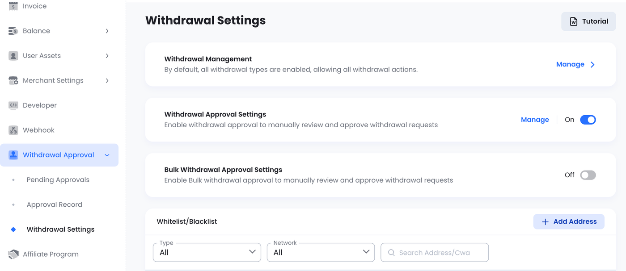Click the User Assets person icon
Screen dimensions: 626x271
(13, 56)
